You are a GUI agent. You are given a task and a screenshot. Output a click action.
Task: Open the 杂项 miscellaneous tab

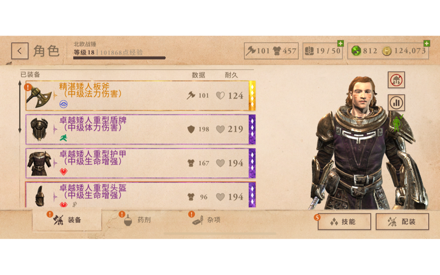(207, 220)
